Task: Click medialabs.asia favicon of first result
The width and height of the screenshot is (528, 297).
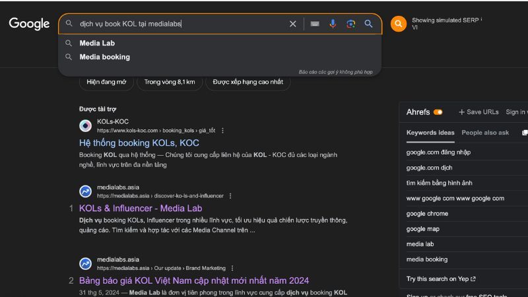Action: coord(85,191)
